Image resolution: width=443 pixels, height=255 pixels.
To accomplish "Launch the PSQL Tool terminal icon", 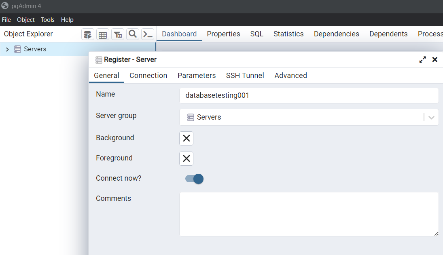I will [x=148, y=34].
